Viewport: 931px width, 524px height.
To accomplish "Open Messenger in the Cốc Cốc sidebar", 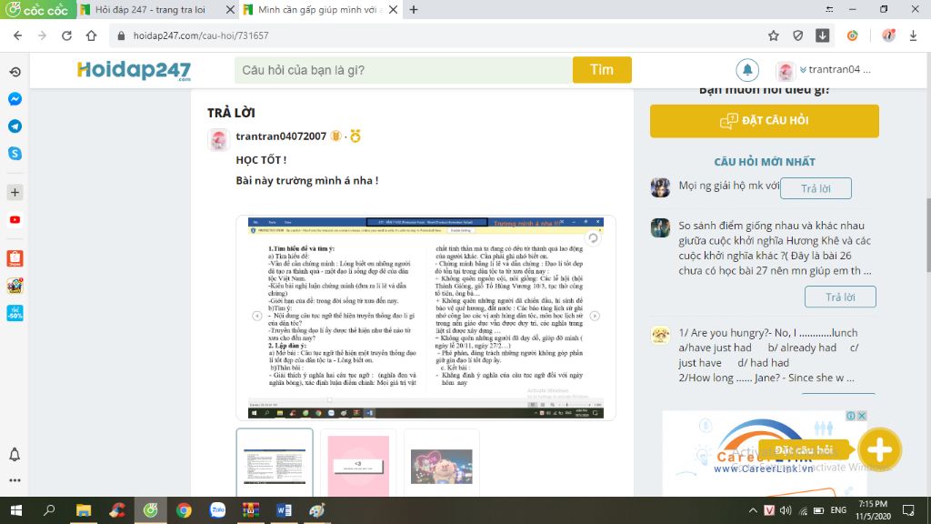I will pyautogui.click(x=15, y=98).
